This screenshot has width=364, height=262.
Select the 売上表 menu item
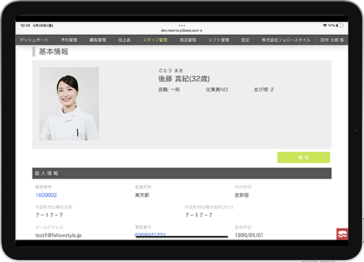[x=124, y=40]
